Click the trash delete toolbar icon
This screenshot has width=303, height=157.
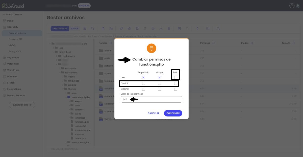[169, 29]
